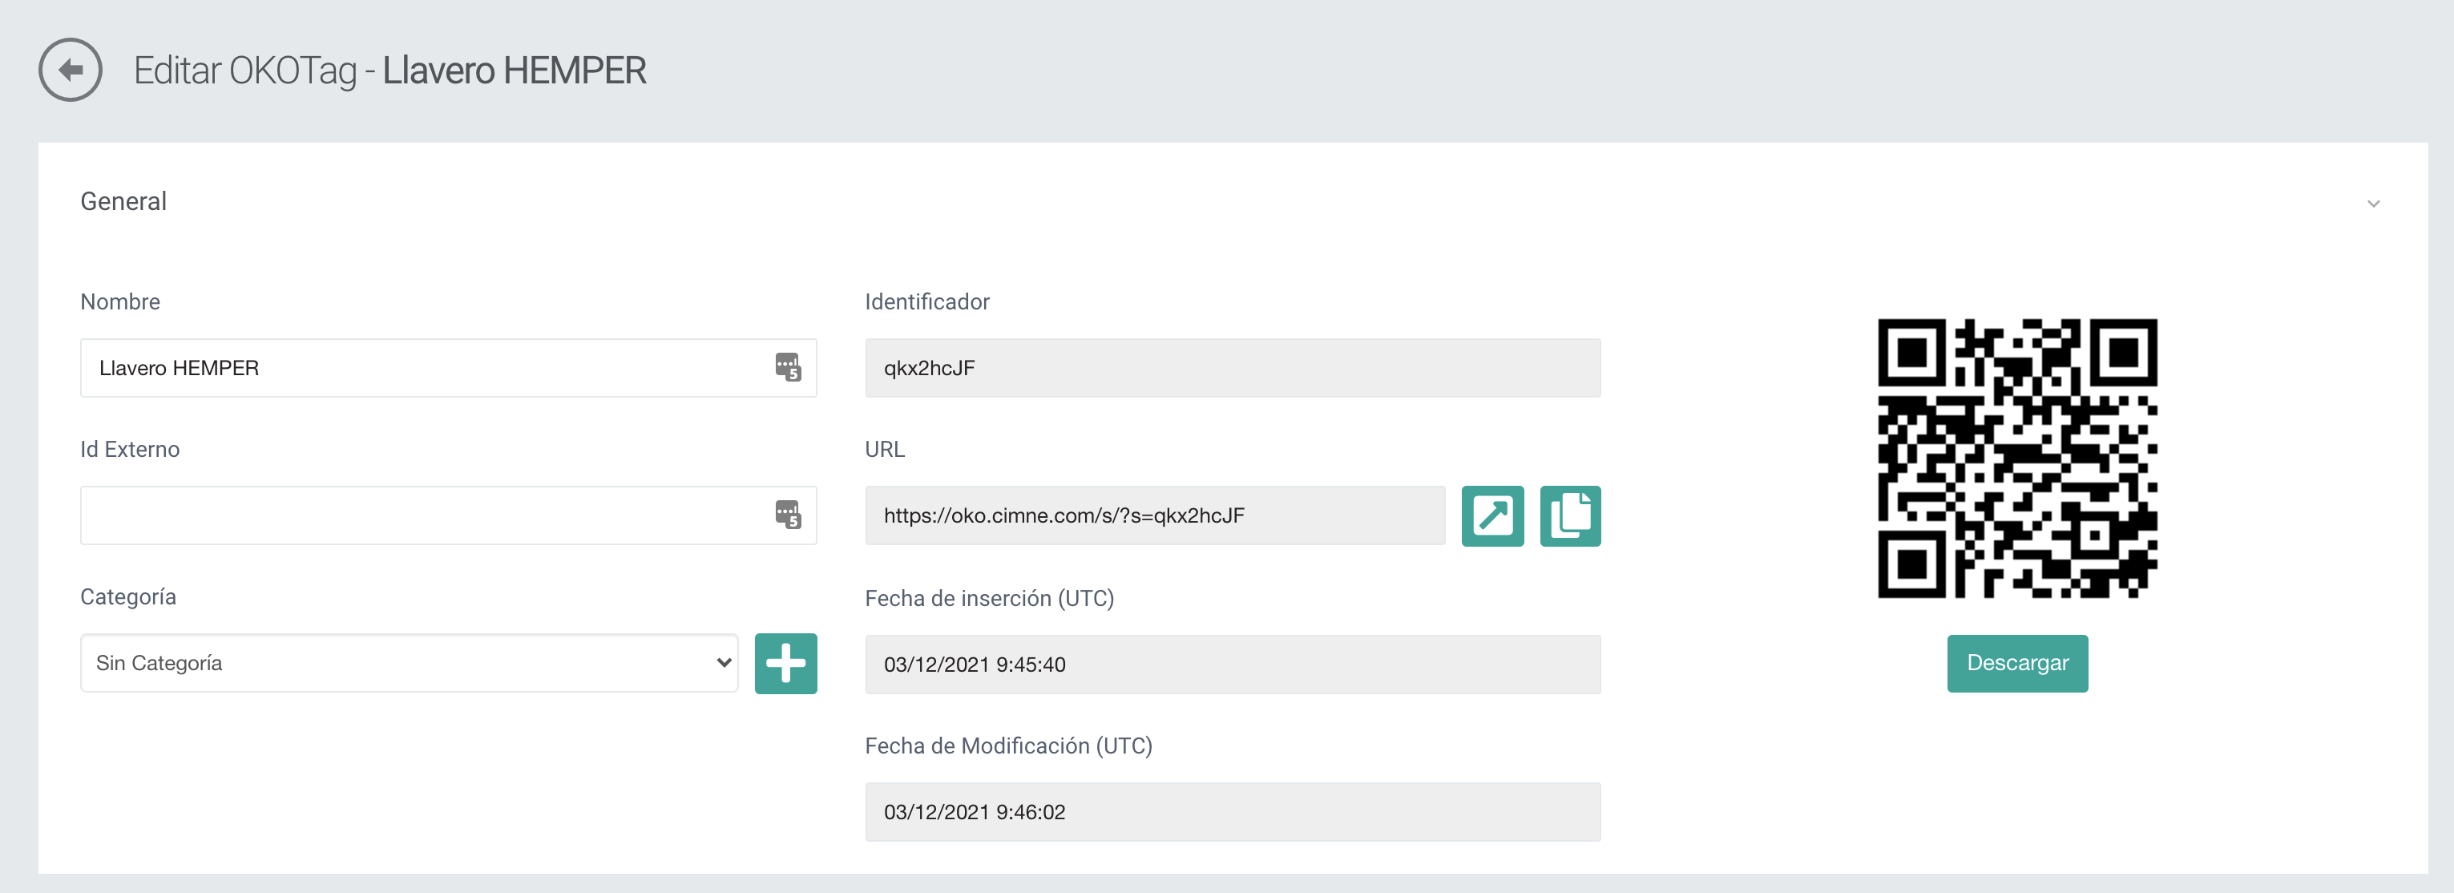This screenshot has width=2454, height=893.
Task: Go back using the circular arrow icon
Action: coord(71,70)
